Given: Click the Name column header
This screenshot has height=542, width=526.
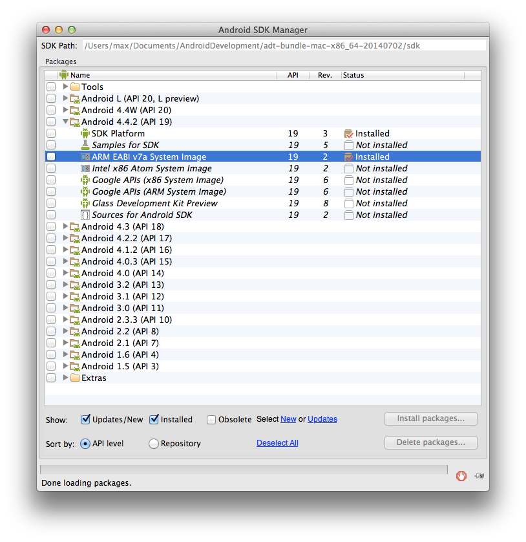Looking at the screenshot, I should point(167,75).
